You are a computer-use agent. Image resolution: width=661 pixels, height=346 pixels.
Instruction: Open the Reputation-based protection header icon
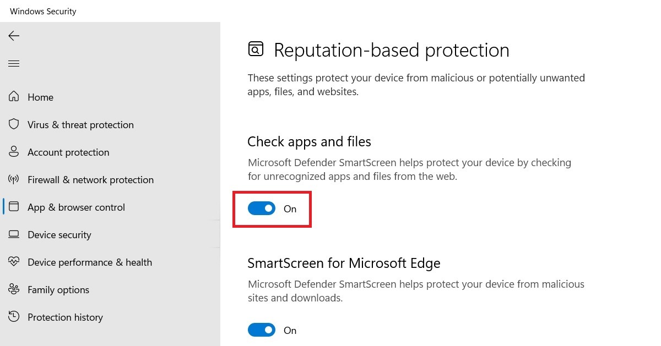point(256,48)
